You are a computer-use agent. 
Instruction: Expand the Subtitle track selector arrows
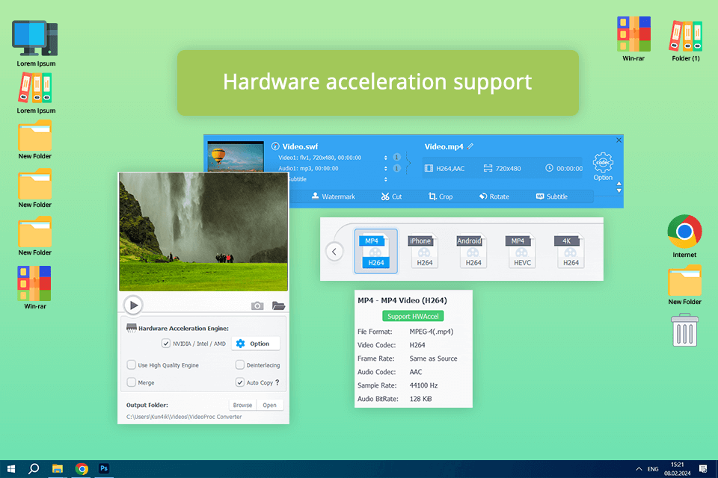(386, 179)
